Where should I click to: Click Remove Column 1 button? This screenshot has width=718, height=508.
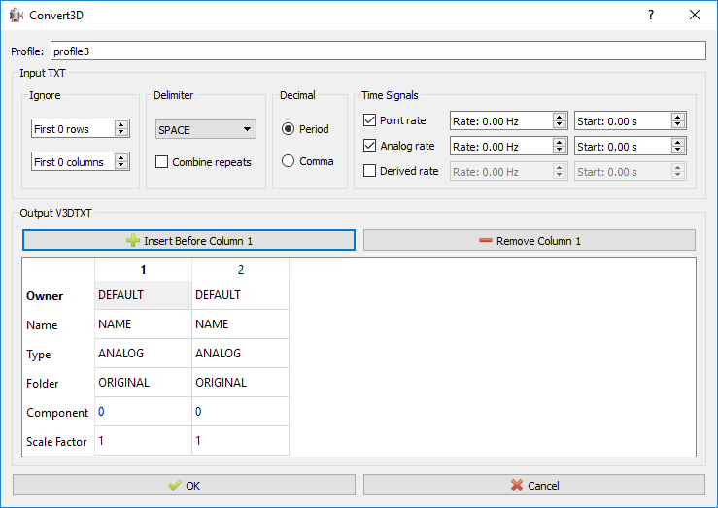(x=529, y=240)
